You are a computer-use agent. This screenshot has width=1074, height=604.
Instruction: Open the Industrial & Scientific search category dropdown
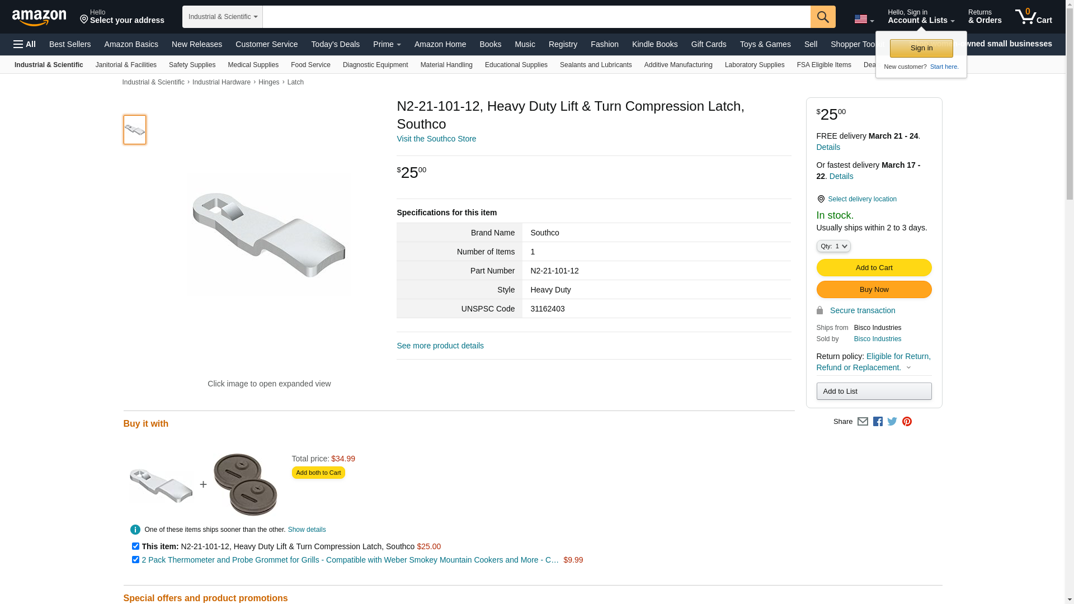[223, 17]
